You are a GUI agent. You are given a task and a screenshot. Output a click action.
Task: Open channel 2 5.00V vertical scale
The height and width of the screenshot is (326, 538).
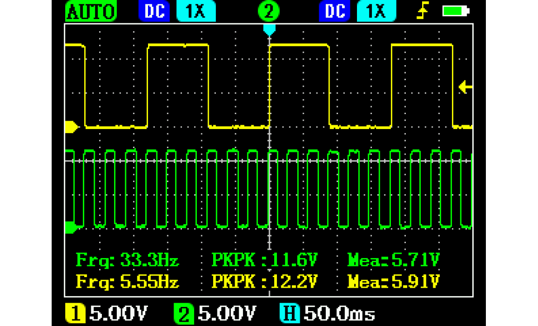pos(215,314)
